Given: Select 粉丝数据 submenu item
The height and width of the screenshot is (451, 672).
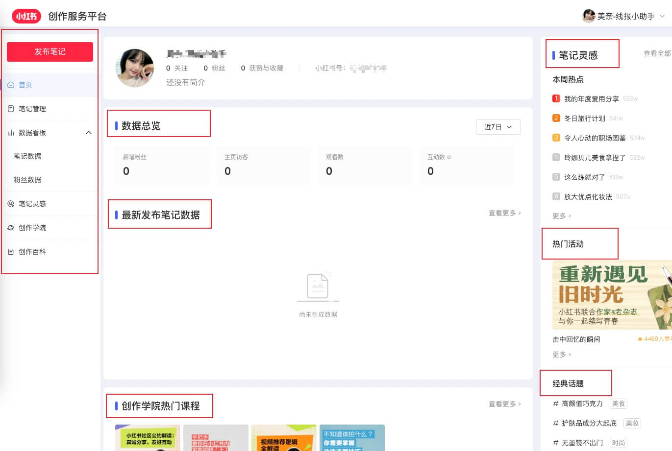Looking at the screenshot, I should [x=27, y=180].
